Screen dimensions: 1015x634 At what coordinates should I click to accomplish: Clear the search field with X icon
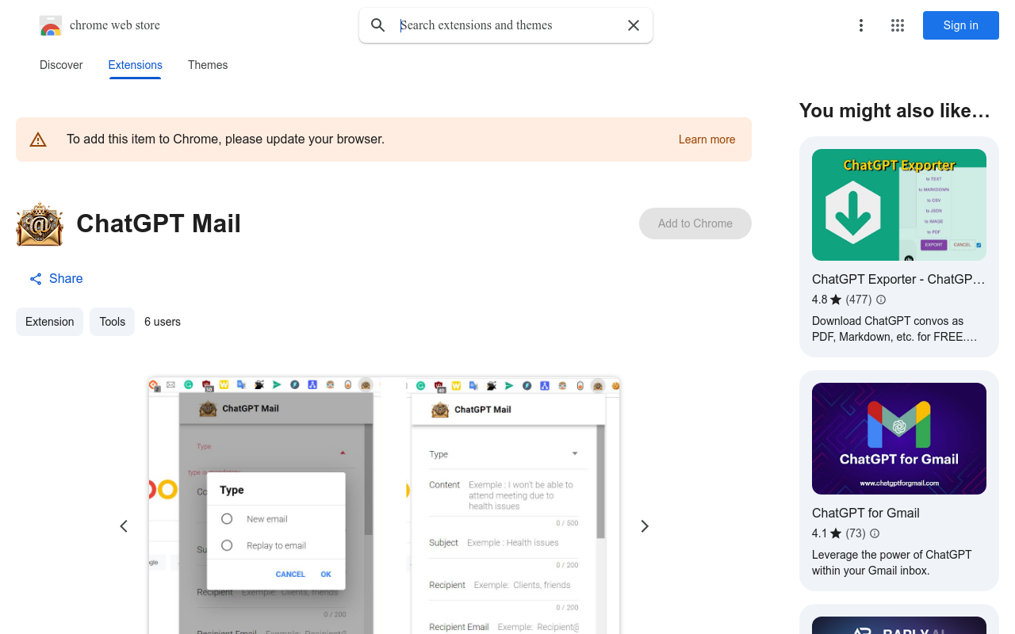tap(634, 25)
